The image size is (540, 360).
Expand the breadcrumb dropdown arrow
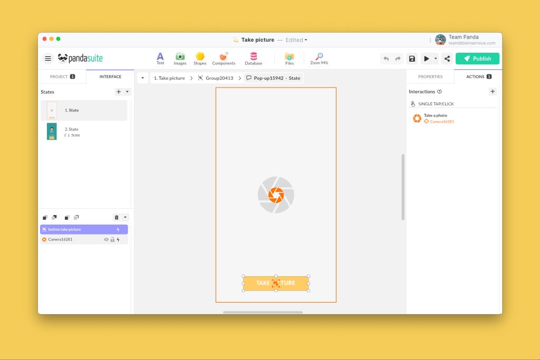142,78
